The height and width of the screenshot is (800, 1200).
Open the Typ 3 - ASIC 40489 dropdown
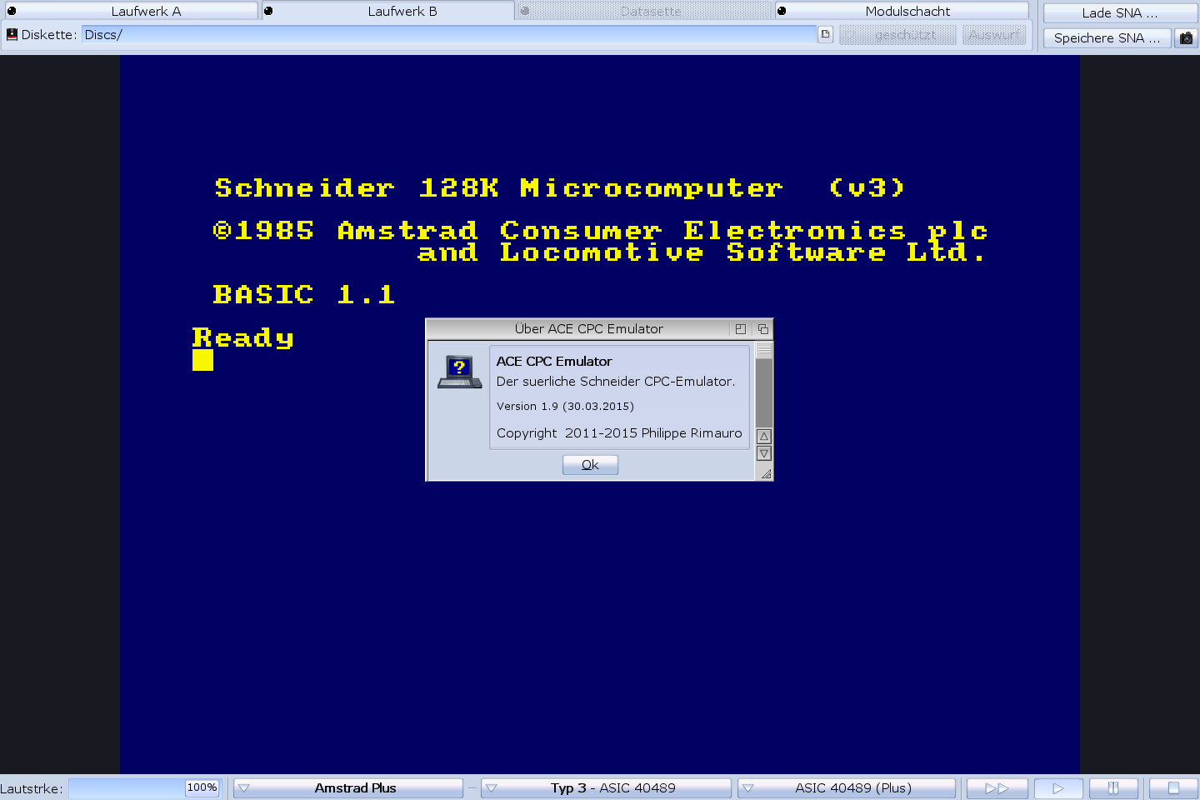point(606,787)
